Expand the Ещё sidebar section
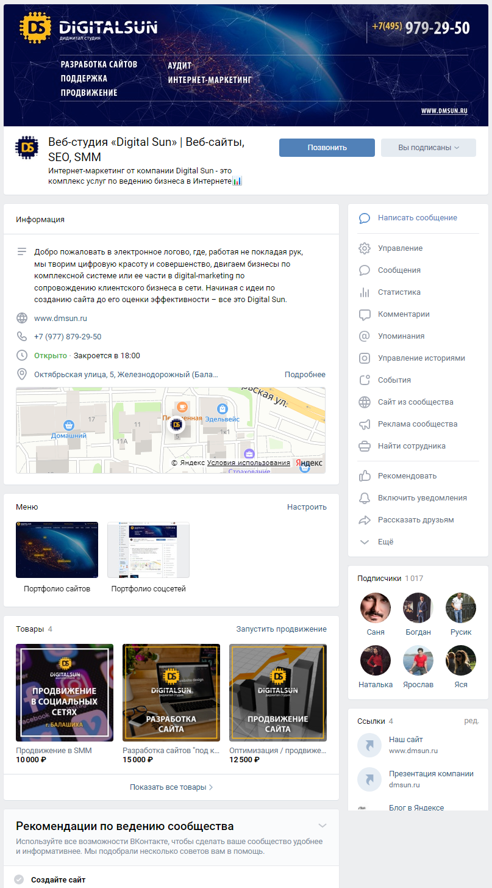The height and width of the screenshot is (888, 492). coord(365,541)
